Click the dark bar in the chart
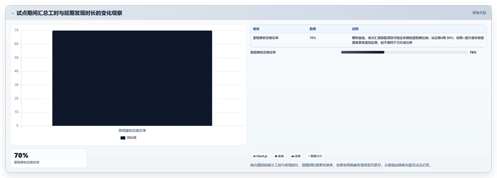The image size is (497, 178). pyautogui.click(x=132, y=78)
